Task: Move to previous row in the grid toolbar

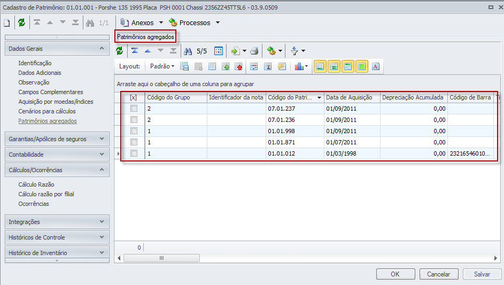Action: pos(148,51)
